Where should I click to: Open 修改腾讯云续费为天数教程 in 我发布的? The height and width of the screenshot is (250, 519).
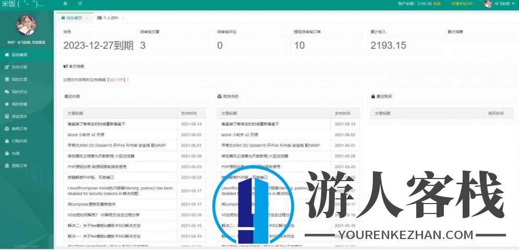pyautogui.click(x=255, y=156)
